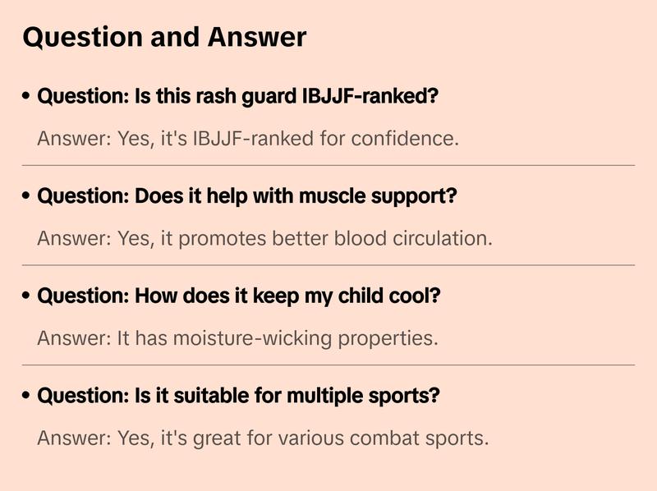Expand the "keep my child cool" question

(239, 296)
